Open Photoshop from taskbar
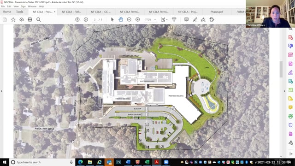Image resolution: width=295 pixels, height=166 pixels. click(118, 162)
